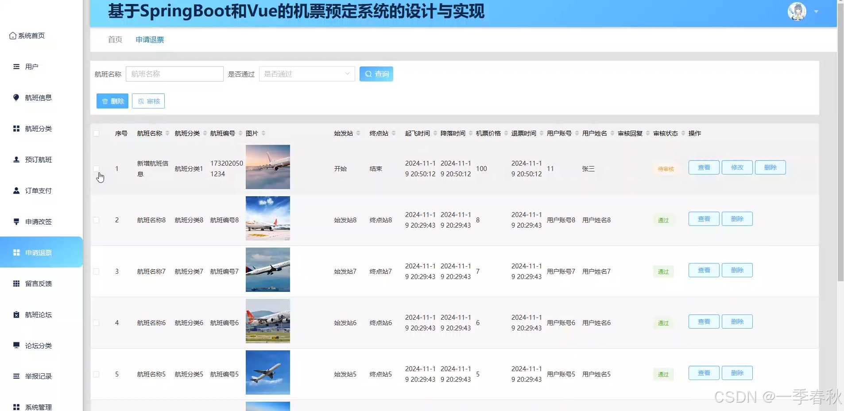Click 查看 for the 新增航班信息 row
The image size is (844, 411).
point(704,167)
